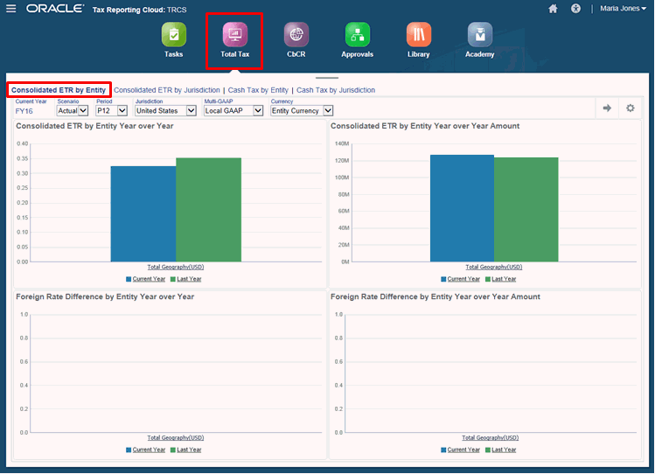Screen dimensions: 655x474
Task: Toggle Current Year legend in Foreign Rate Amount chart
Action: (x=460, y=450)
